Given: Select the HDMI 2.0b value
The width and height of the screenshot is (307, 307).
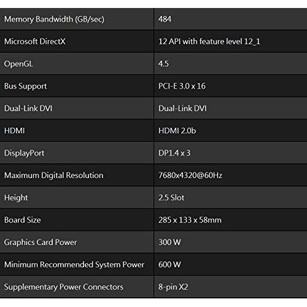Looking at the screenshot, I should 177,131.
